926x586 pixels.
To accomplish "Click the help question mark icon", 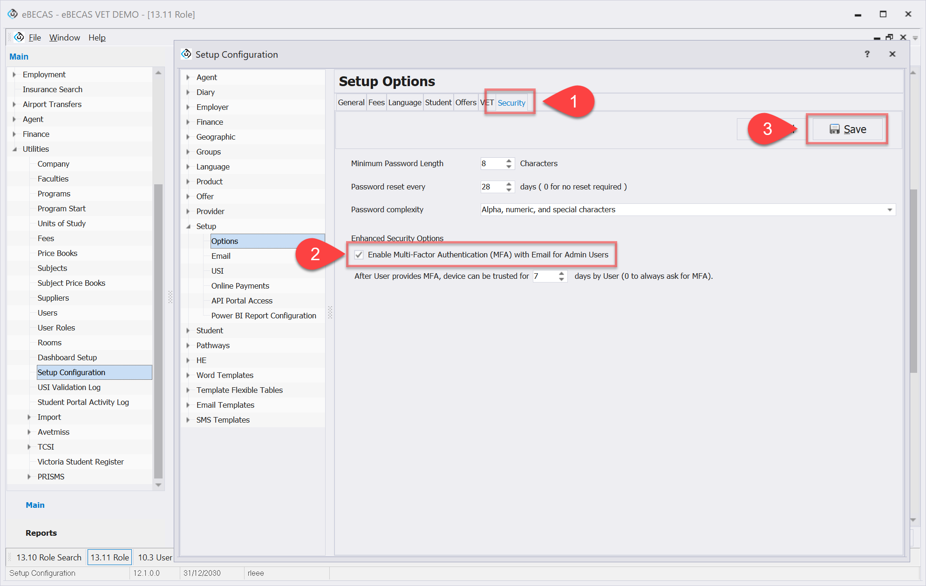I will (867, 54).
